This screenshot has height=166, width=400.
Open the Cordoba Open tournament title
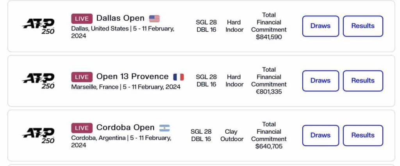coord(125,127)
